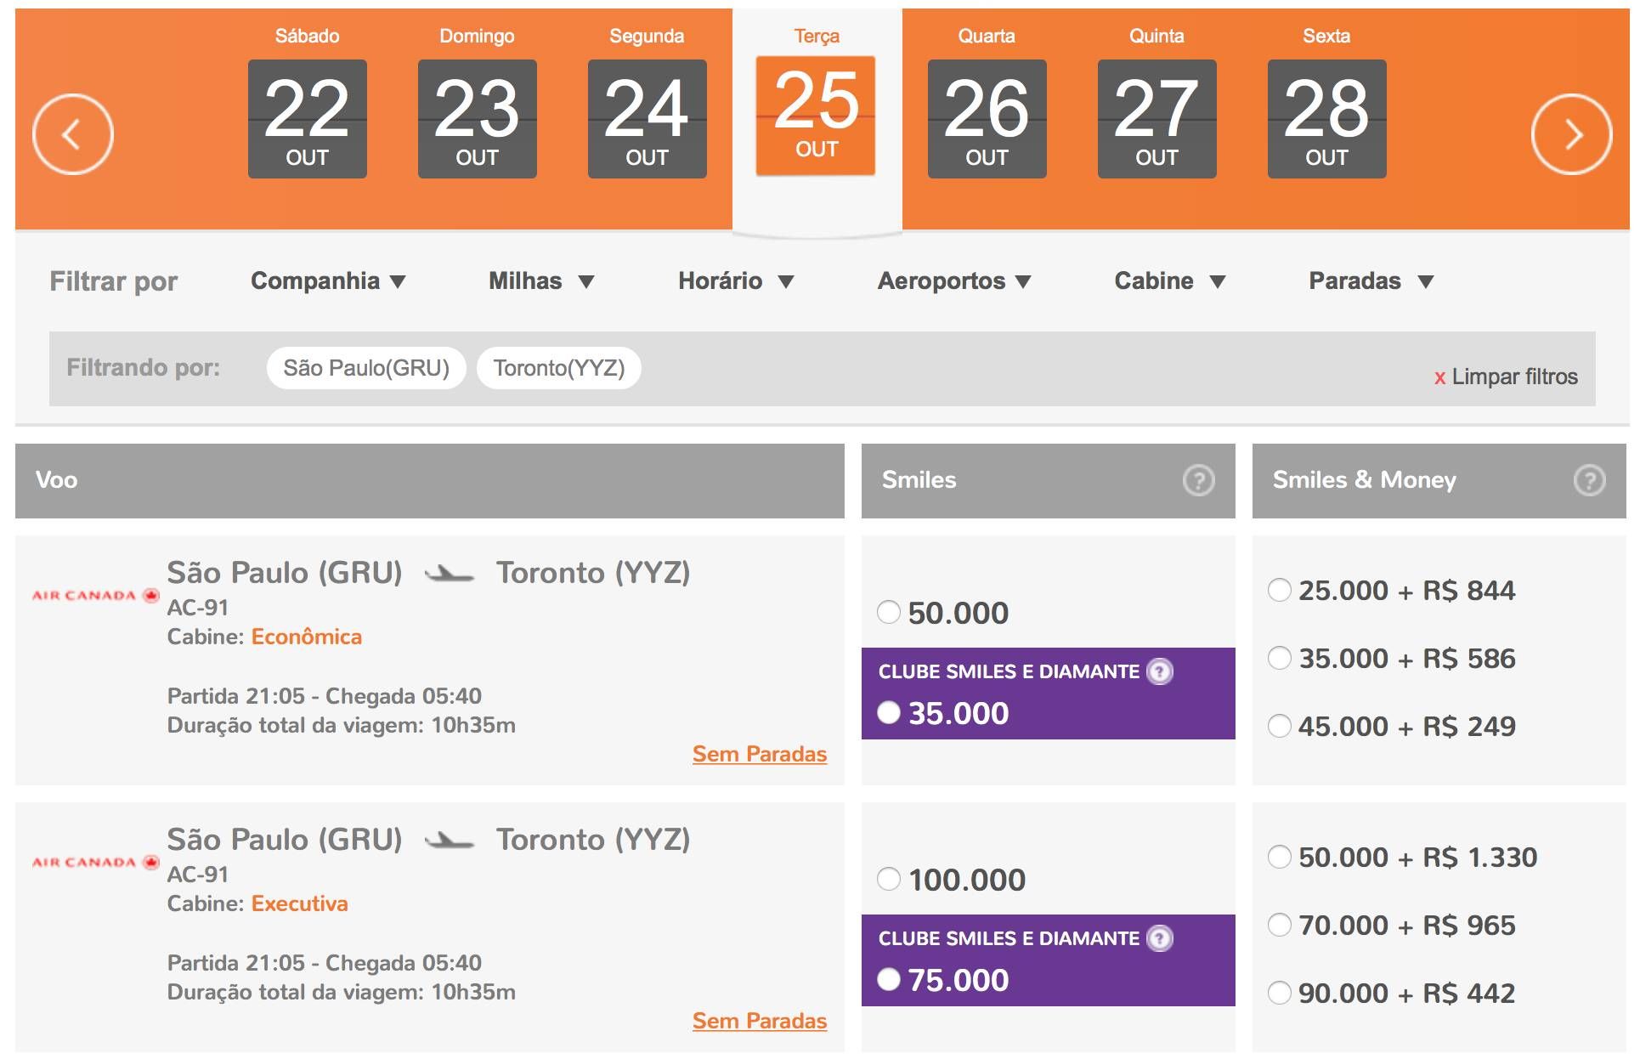The image size is (1640, 1059).
Task: Go to previous week with left arrow
Action: tap(73, 134)
